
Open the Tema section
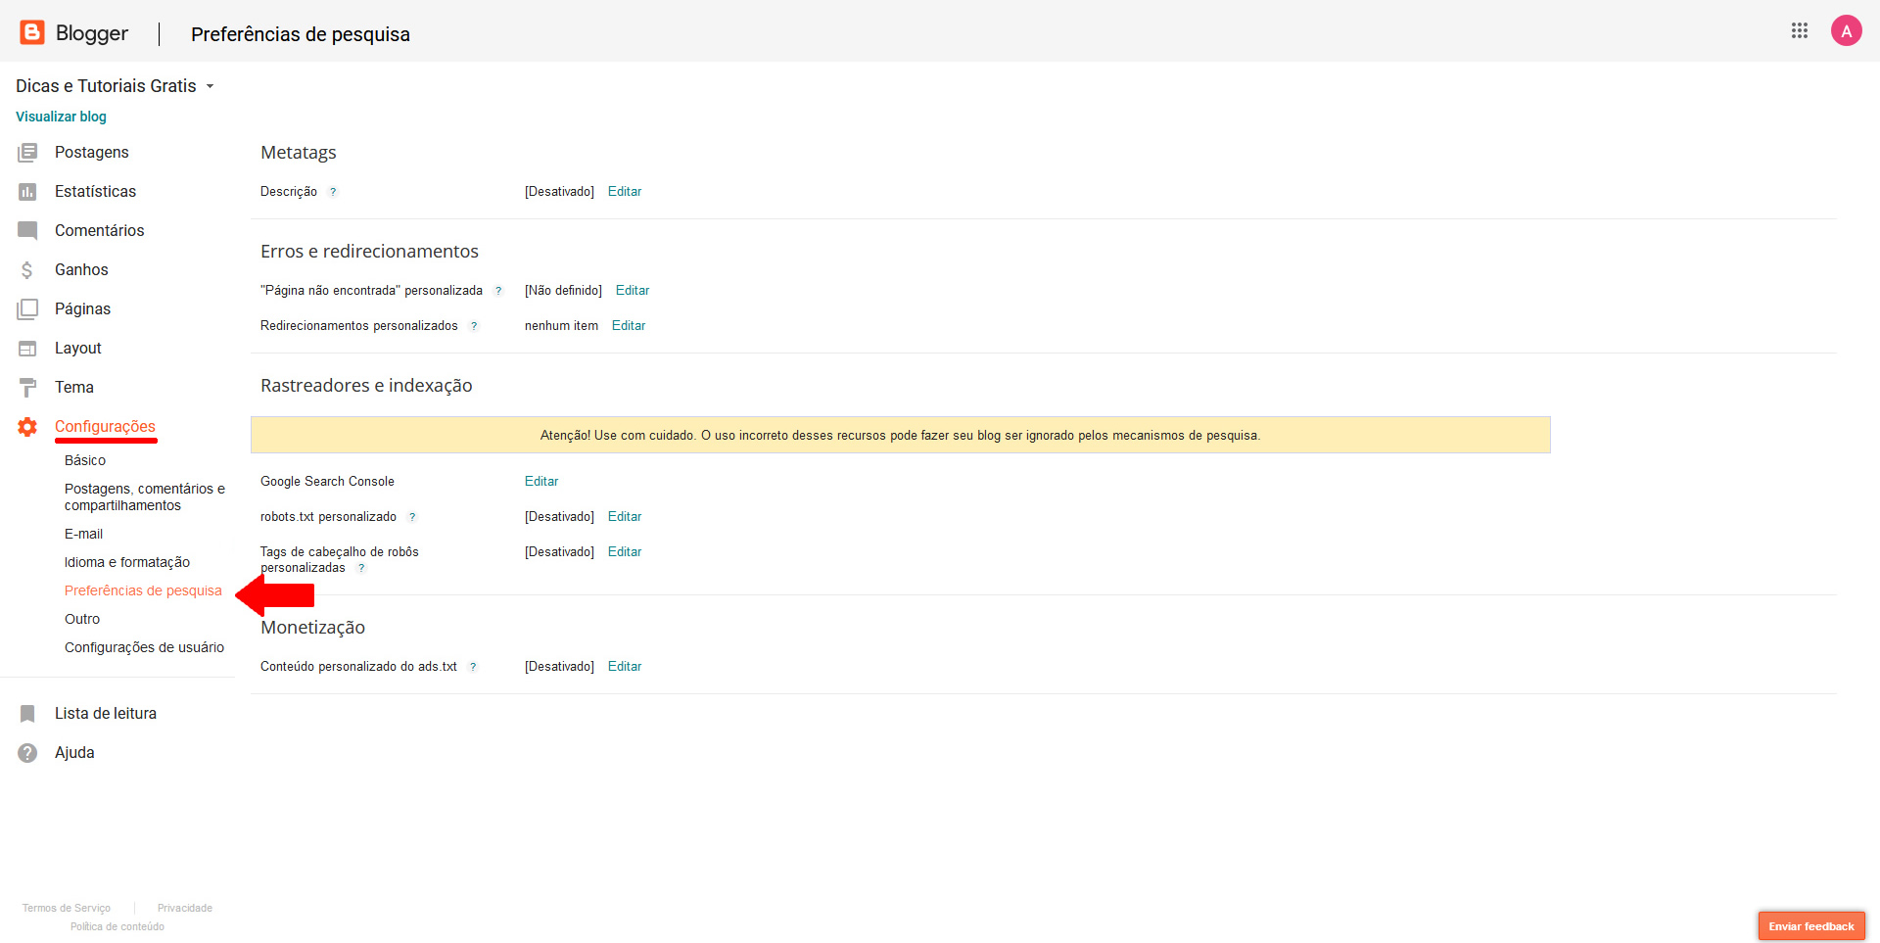(x=74, y=387)
